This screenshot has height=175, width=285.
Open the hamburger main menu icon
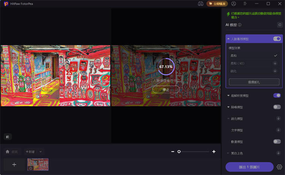(x=245, y=4)
